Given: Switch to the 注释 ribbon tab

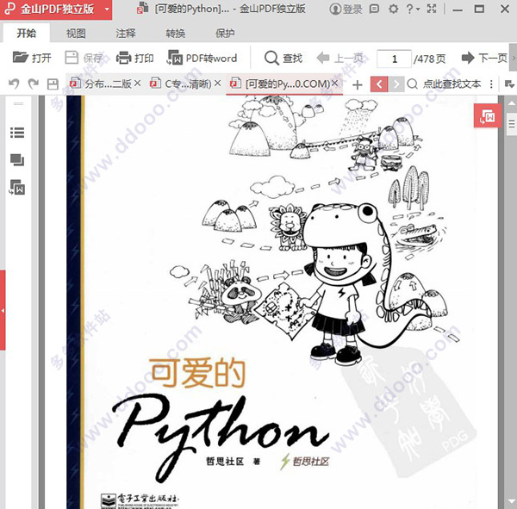Looking at the screenshot, I should coord(125,33).
